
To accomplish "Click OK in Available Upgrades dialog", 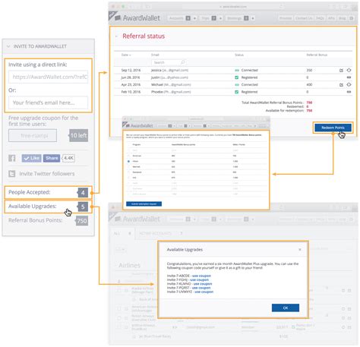I will coord(286,308).
